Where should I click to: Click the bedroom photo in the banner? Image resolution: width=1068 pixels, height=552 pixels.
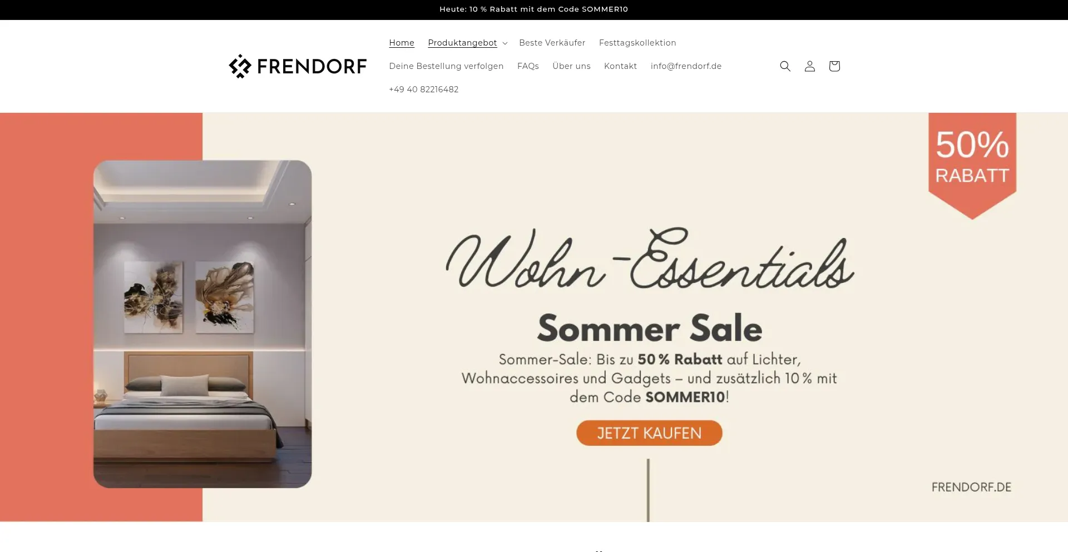click(202, 324)
